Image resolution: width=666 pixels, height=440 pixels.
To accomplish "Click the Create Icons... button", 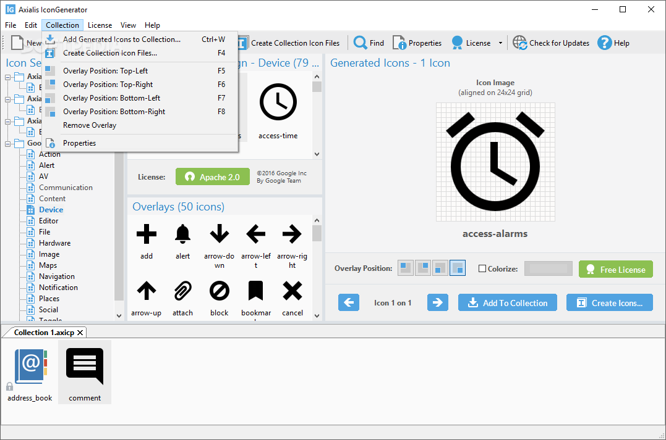I will pyautogui.click(x=610, y=302).
